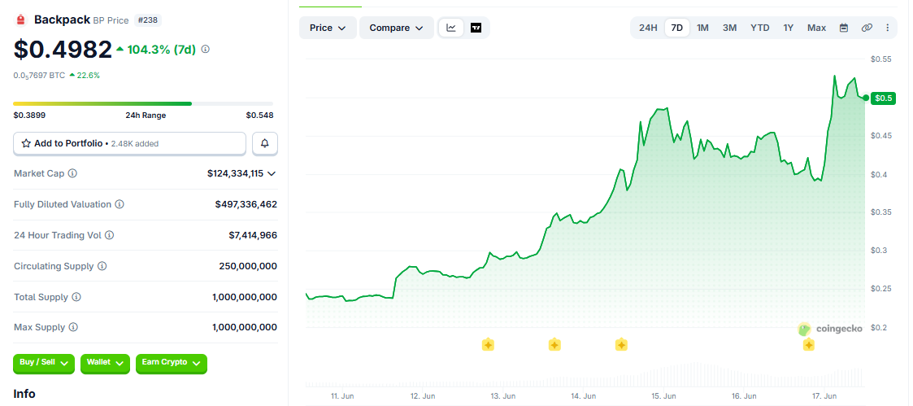Select the Max time range

(x=816, y=28)
